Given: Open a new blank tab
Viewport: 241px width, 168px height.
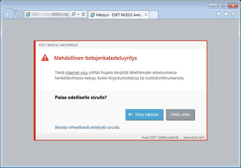Looking at the screenshot, I should point(154,15).
